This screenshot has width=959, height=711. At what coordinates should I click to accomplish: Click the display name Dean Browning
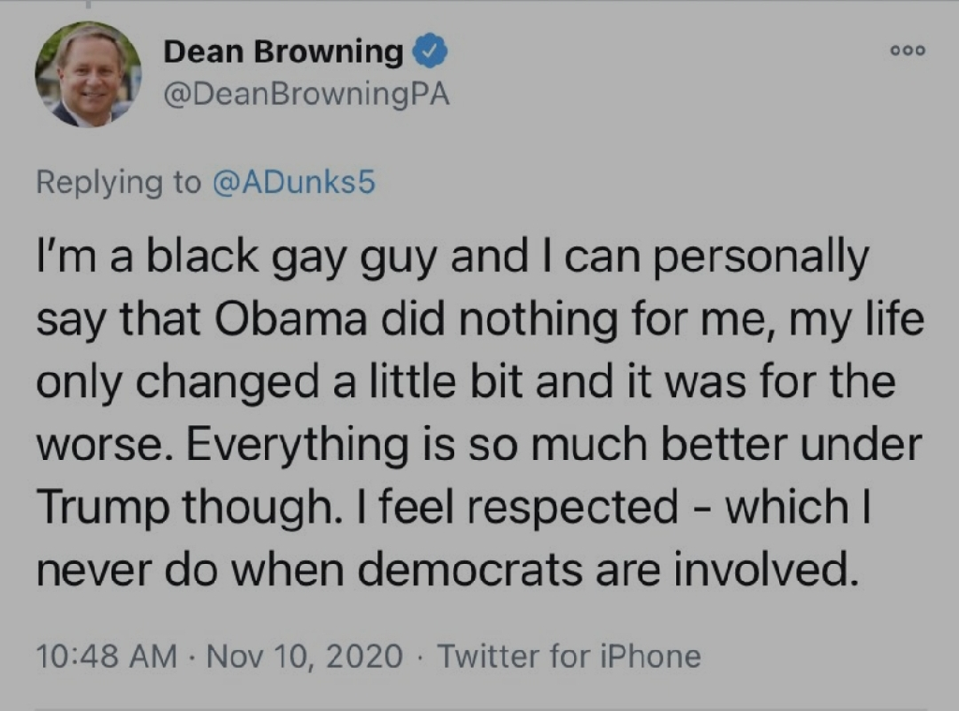(x=283, y=52)
